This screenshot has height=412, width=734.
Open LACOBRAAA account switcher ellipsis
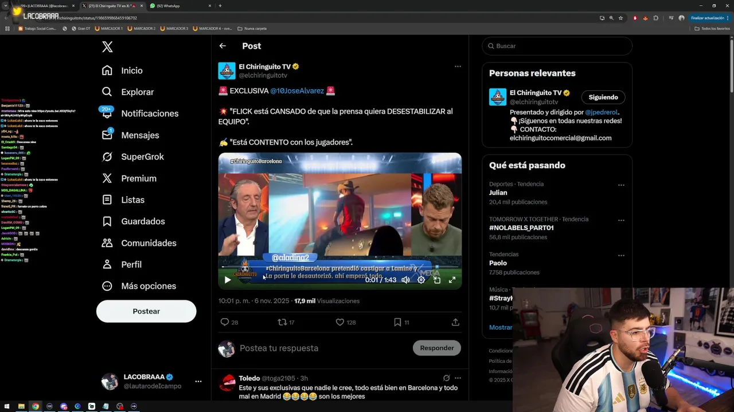click(x=198, y=381)
